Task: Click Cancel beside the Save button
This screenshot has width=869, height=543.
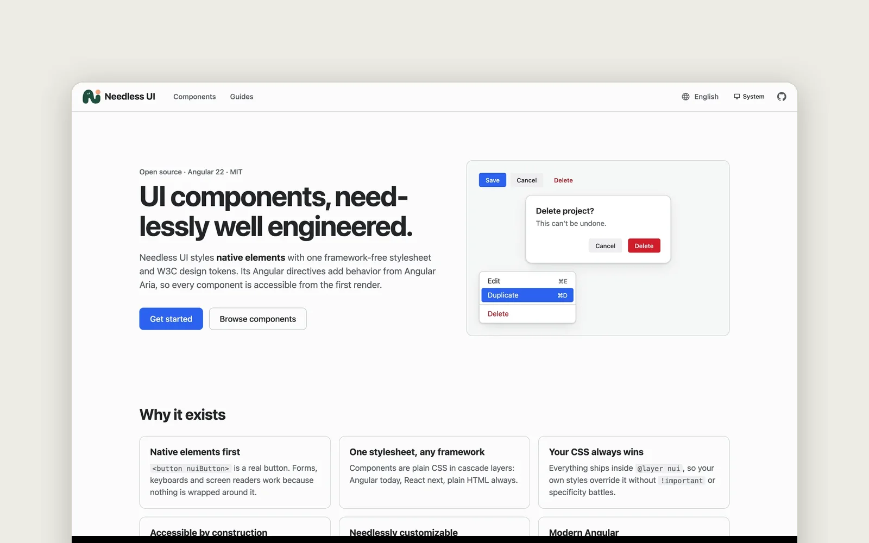Action: coord(527,180)
